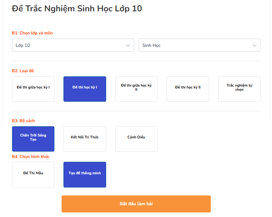The width and height of the screenshot is (272, 217).
Task: Click the B4: Chọn hình thức heading
Action: tap(31, 157)
